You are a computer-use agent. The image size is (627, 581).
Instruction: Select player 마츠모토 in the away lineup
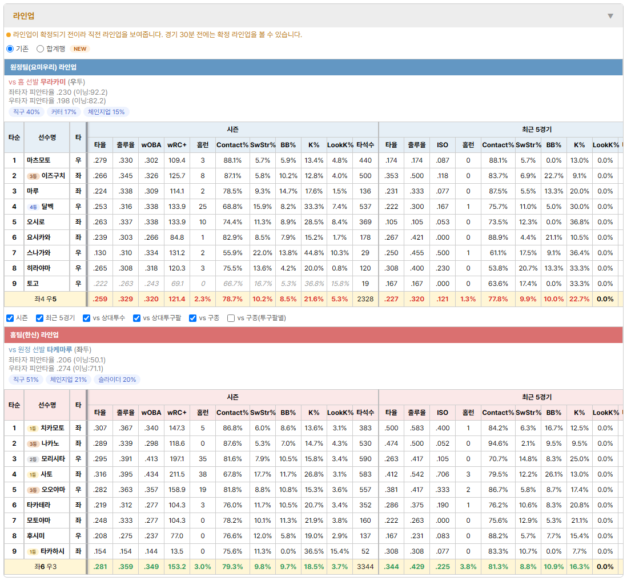tap(39, 160)
